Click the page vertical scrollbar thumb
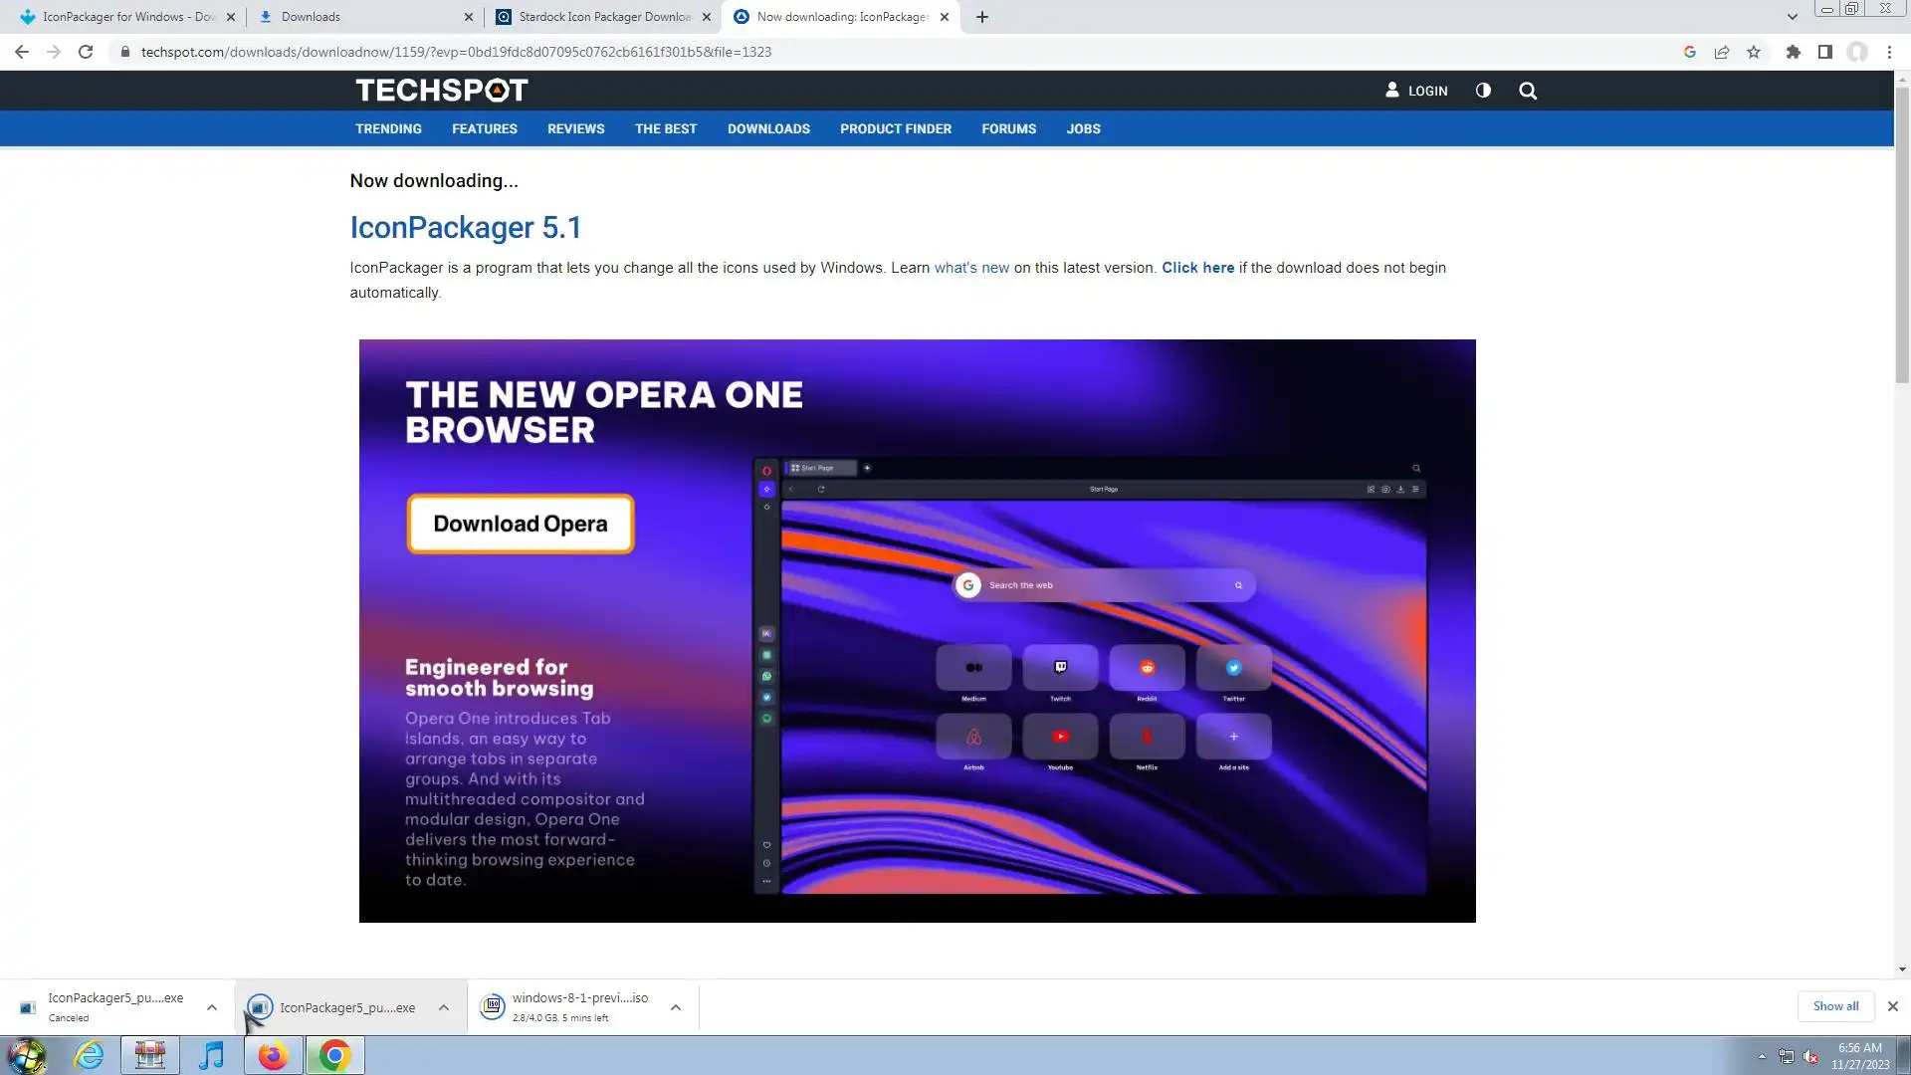 1902,234
